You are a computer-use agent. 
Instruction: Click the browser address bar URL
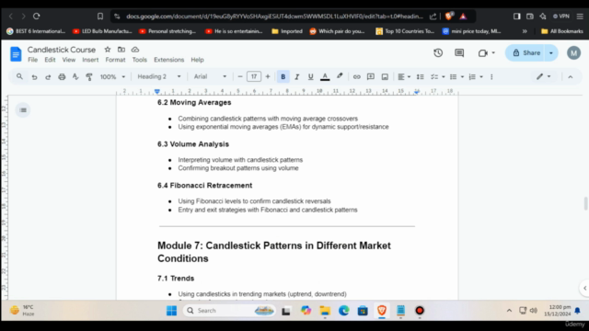point(274,17)
